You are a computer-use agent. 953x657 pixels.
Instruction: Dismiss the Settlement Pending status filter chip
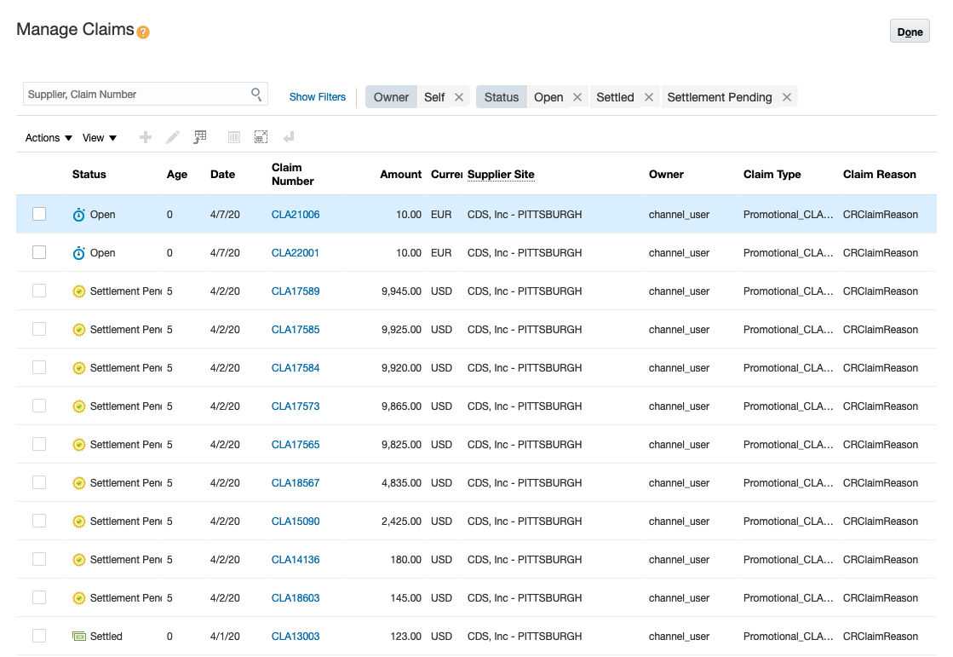[x=786, y=96]
